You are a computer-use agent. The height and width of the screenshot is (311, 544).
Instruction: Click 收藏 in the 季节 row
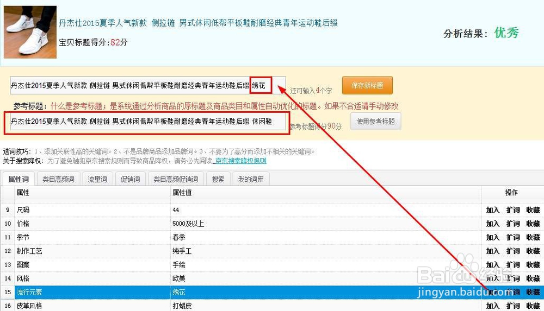(533, 237)
